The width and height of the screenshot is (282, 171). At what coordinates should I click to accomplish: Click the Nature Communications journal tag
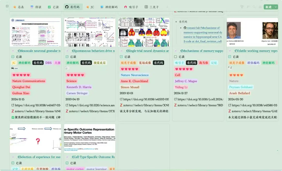29,81
